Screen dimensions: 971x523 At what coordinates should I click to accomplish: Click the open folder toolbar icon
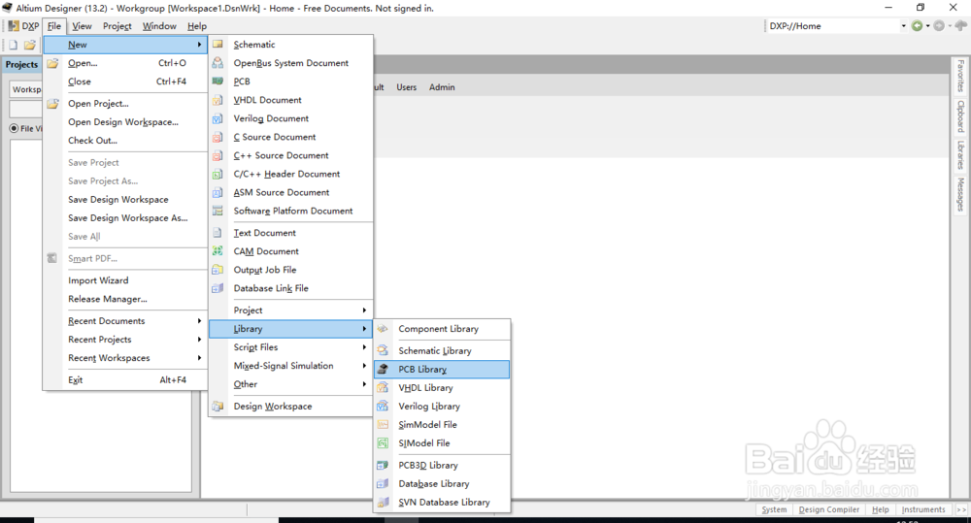(x=30, y=45)
